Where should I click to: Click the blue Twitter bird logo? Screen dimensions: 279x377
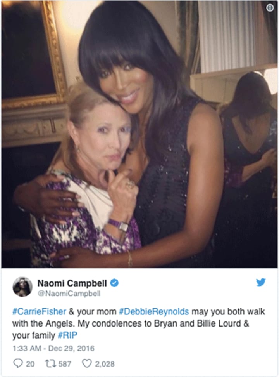click(261, 282)
